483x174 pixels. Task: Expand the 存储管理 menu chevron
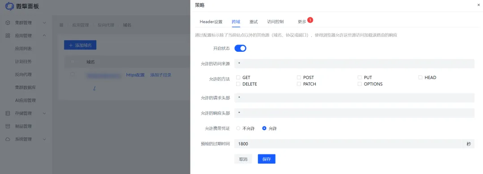pos(44,113)
